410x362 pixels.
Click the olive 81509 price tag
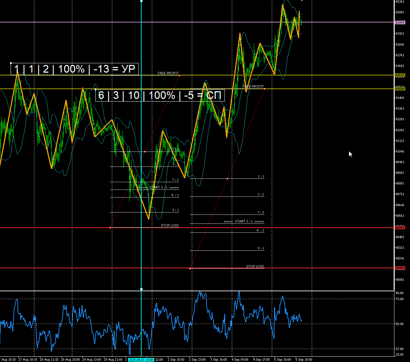(x=400, y=89)
